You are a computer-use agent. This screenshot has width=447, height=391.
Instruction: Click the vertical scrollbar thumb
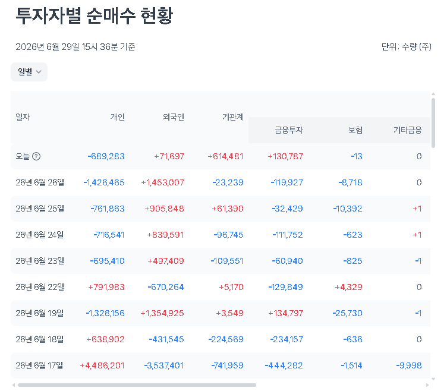(x=433, y=123)
